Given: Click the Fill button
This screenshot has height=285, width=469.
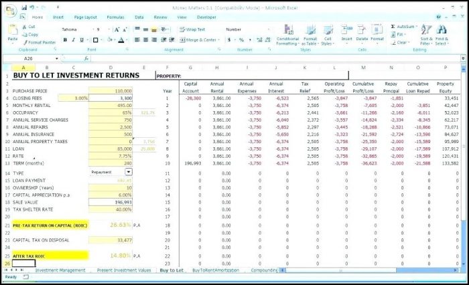Looking at the screenshot, I should pos(398,35).
